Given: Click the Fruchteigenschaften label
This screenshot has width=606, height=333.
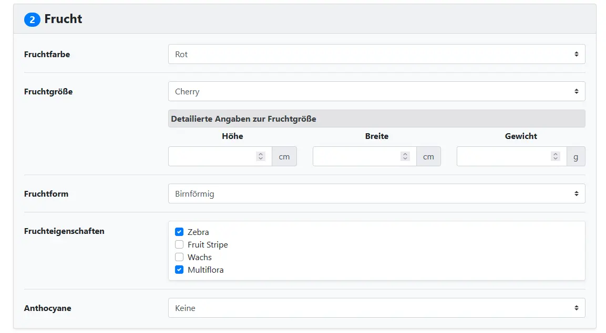Looking at the screenshot, I should pyautogui.click(x=64, y=231).
